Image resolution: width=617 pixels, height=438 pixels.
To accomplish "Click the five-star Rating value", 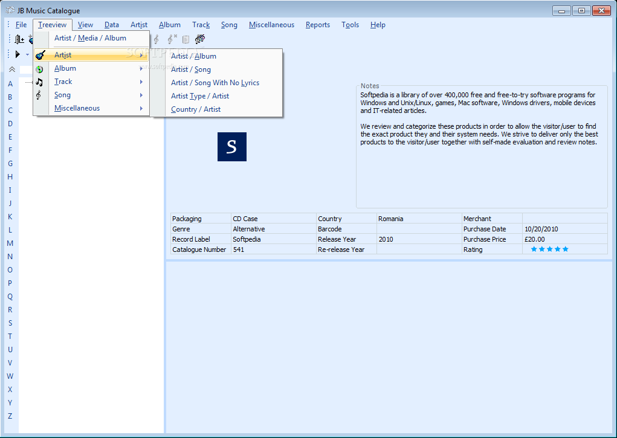I will (x=549, y=249).
